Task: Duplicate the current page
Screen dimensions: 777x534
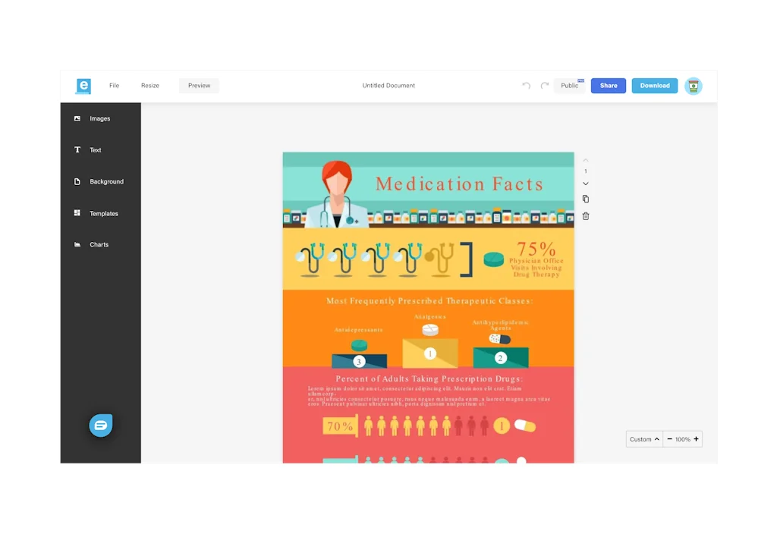Action: point(585,199)
